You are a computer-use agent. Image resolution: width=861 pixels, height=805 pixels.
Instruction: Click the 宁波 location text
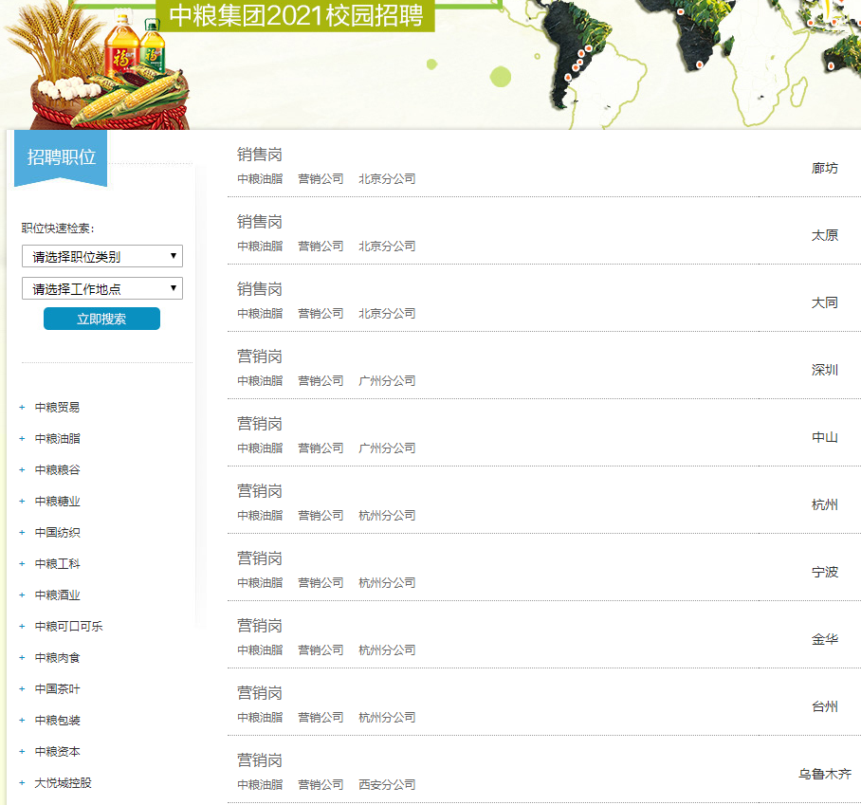point(825,572)
